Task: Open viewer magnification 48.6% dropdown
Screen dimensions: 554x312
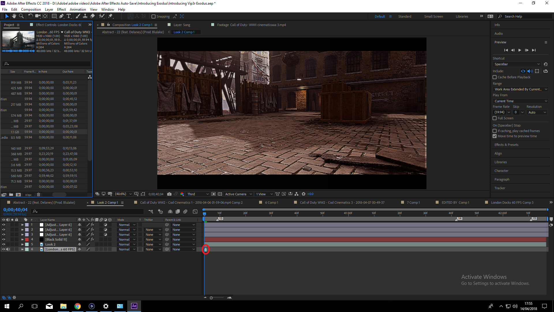Action: (x=123, y=194)
